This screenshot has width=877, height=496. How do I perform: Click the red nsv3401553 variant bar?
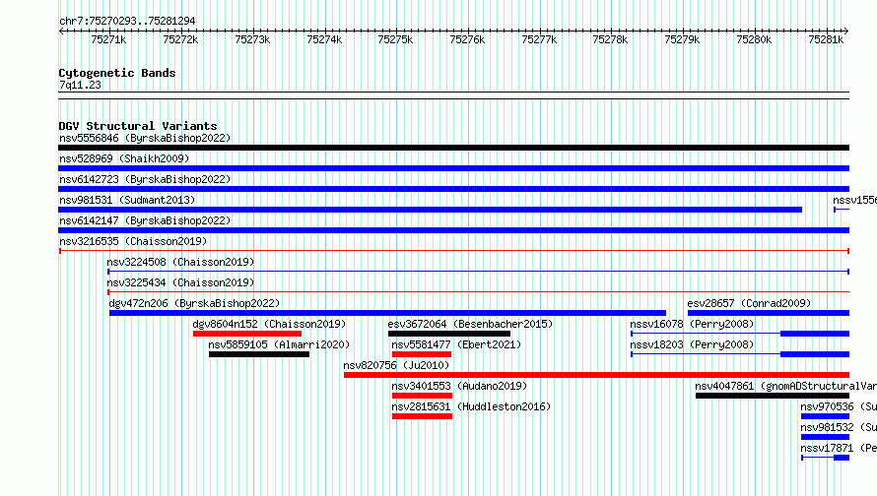pyautogui.click(x=422, y=396)
